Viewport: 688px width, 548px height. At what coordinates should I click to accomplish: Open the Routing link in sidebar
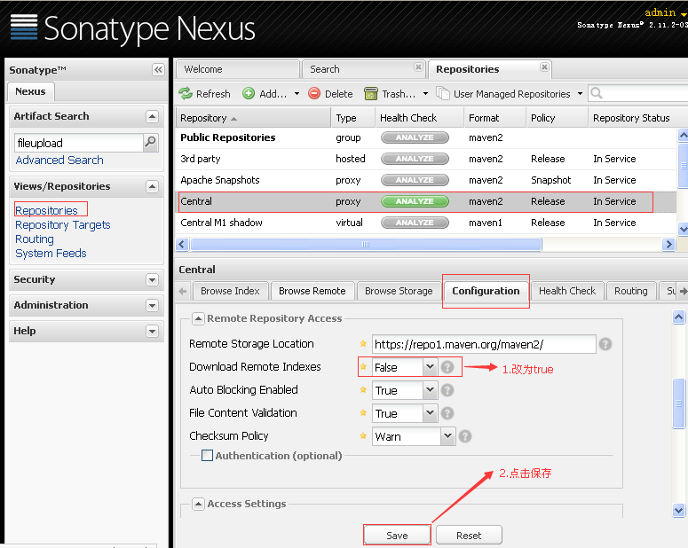(x=35, y=239)
